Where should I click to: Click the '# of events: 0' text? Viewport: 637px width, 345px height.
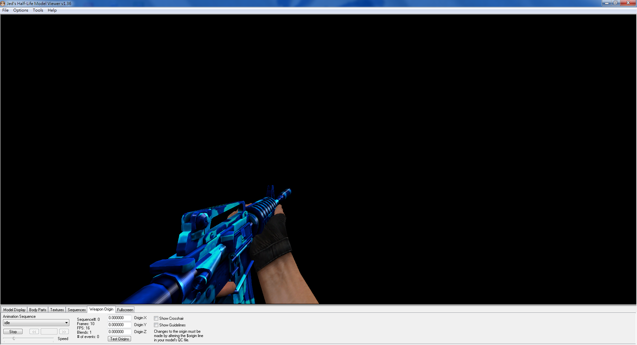coord(88,337)
